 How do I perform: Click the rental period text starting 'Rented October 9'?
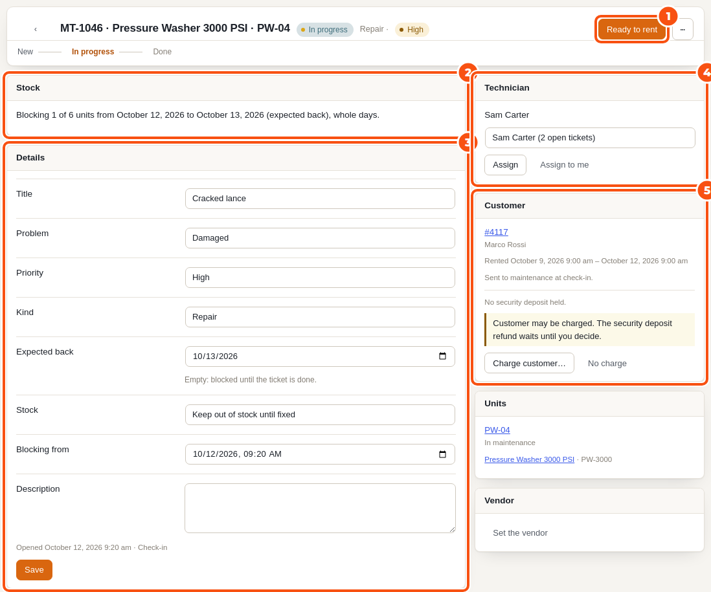coord(586,261)
